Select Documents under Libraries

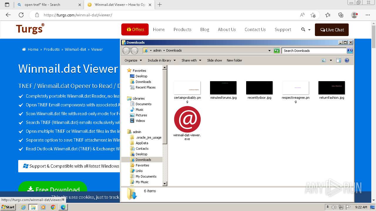[x=143, y=104]
